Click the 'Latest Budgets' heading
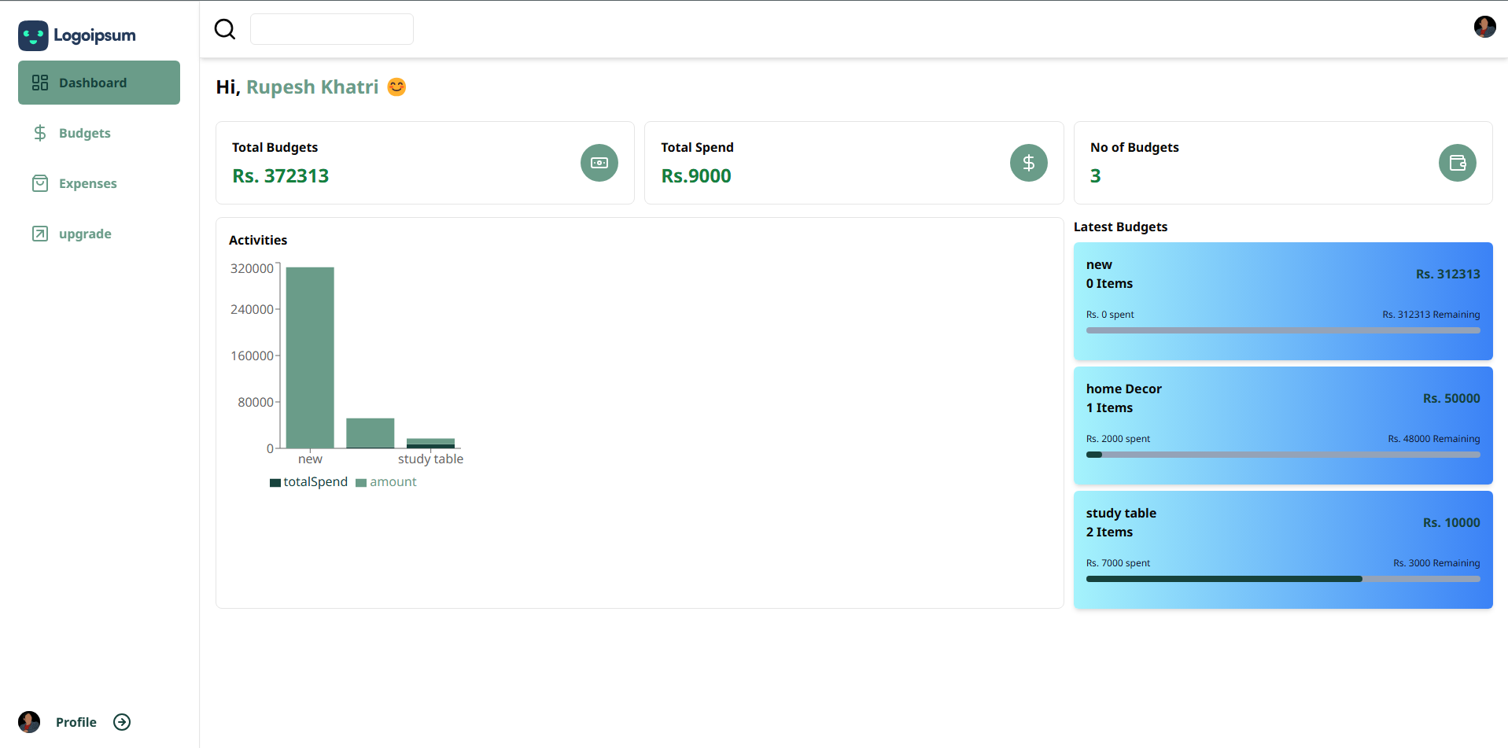The image size is (1508, 748). (1120, 227)
